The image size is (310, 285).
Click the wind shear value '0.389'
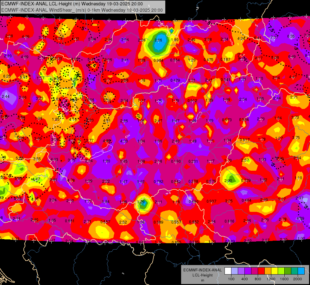[x=159, y=223]
